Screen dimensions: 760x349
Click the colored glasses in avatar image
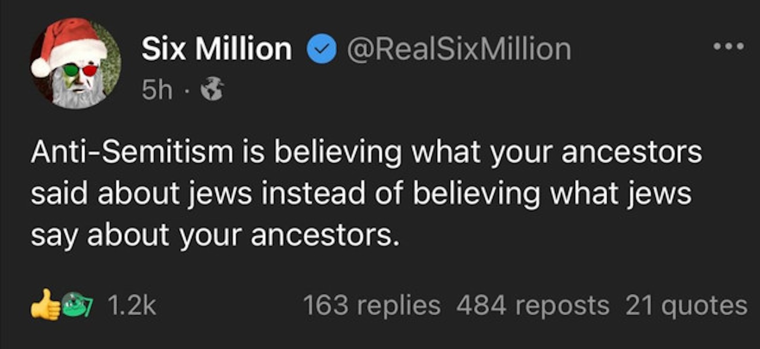(x=80, y=70)
